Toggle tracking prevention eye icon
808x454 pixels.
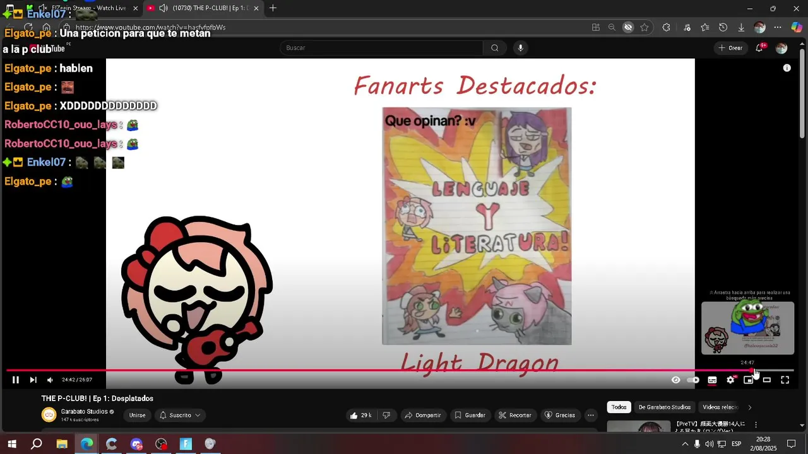point(628,27)
